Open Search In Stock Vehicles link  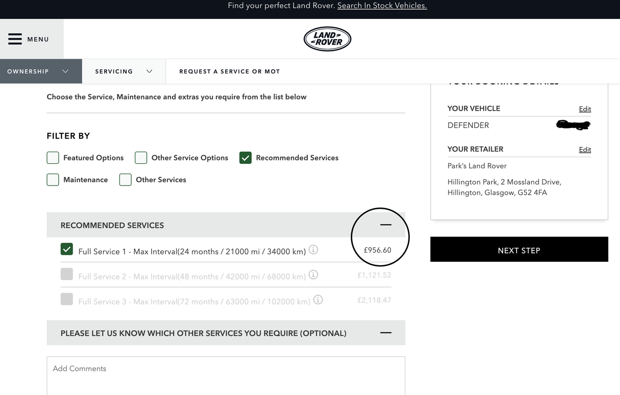tap(382, 6)
